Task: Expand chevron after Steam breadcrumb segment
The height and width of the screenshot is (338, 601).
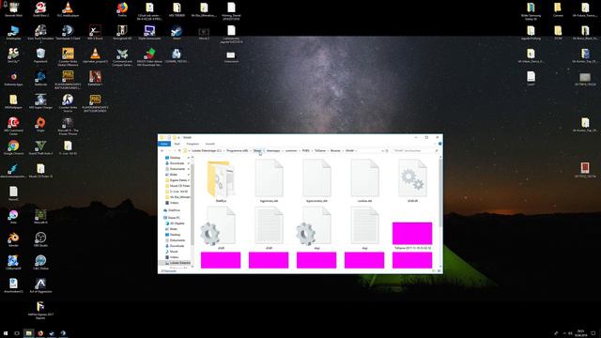Action: click(264, 150)
